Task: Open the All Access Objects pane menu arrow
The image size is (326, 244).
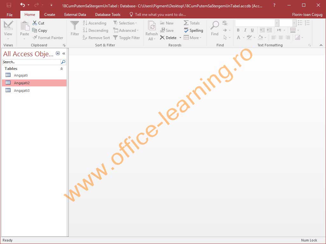Action: click(x=58, y=53)
